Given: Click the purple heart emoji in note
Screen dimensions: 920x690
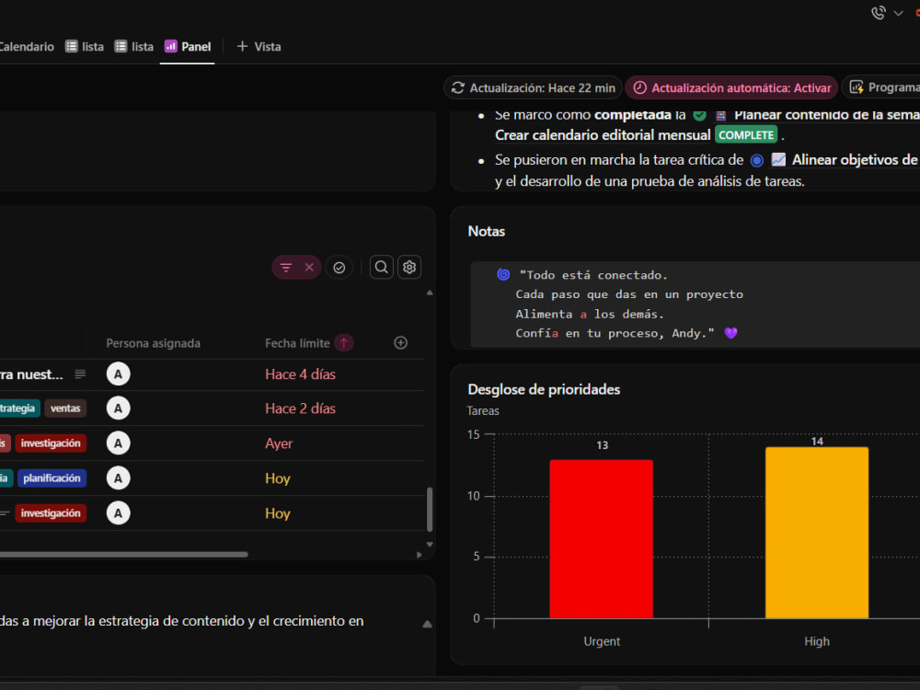Looking at the screenshot, I should [730, 333].
